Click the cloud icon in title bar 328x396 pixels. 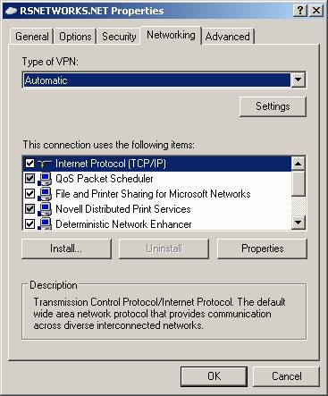click(12, 11)
